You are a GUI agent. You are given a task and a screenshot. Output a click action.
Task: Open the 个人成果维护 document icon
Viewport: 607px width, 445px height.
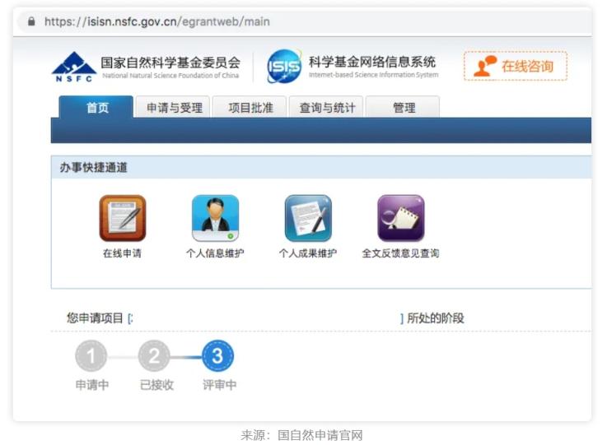(x=308, y=218)
